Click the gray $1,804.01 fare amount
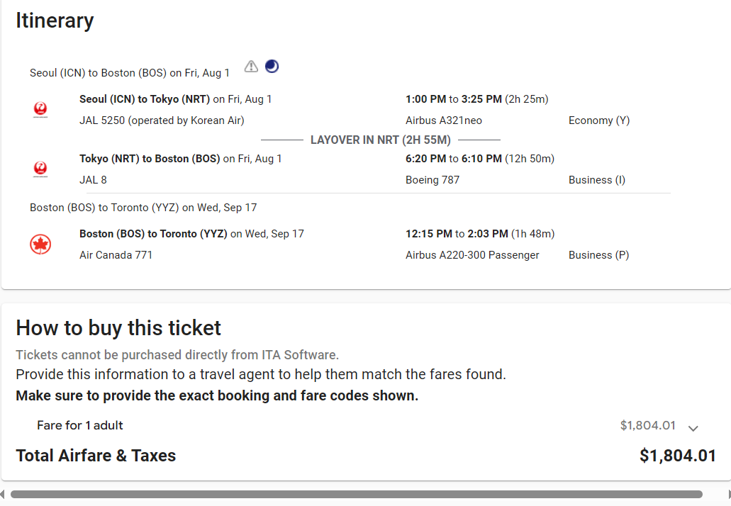 point(647,425)
